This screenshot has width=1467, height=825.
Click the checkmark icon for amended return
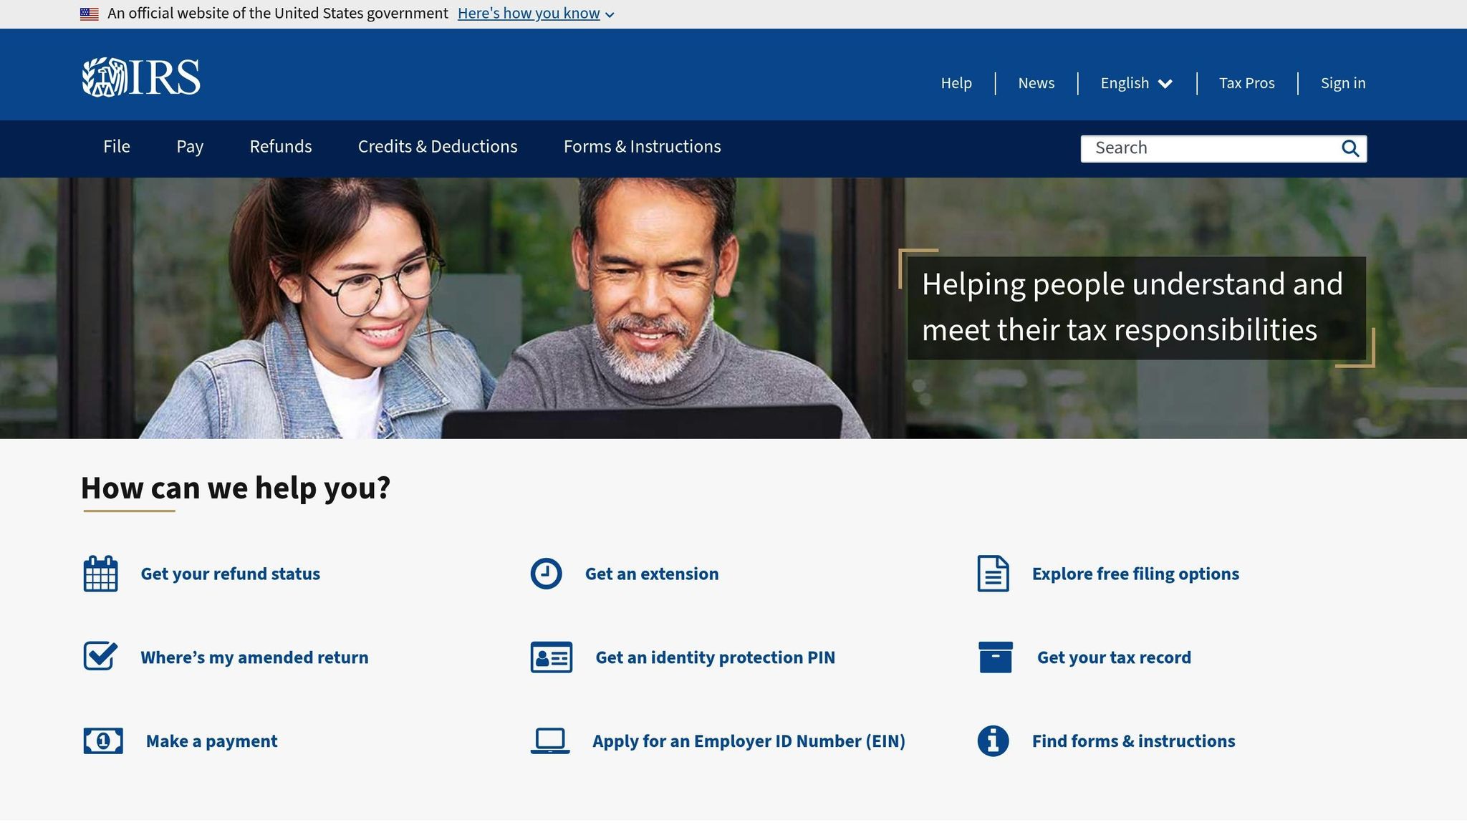(101, 656)
